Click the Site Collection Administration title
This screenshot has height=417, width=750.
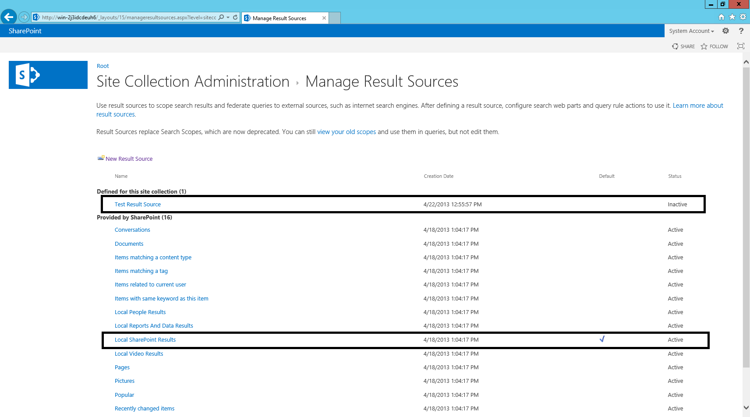coord(193,81)
